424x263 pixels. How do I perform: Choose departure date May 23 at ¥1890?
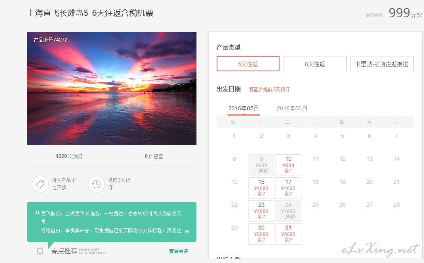[261, 211]
